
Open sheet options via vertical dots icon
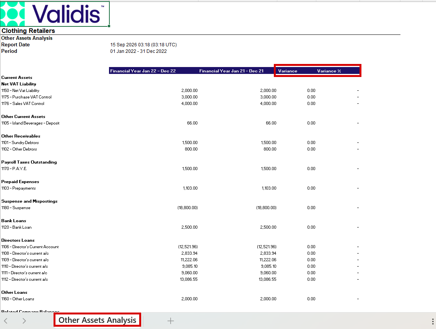[x=433, y=321]
